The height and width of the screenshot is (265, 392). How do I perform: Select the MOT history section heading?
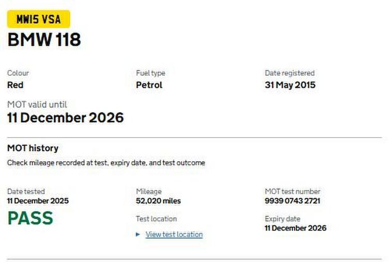pyautogui.click(x=33, y=148)
